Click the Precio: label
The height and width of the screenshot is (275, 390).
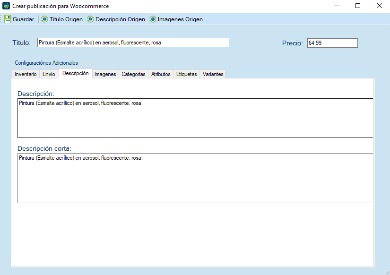pos(292,43)
